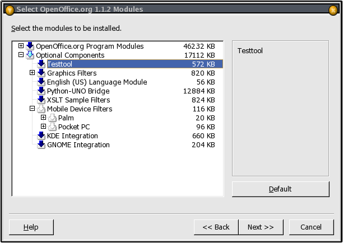
Task: Click the Default button
Action: (x=280, y=189)
